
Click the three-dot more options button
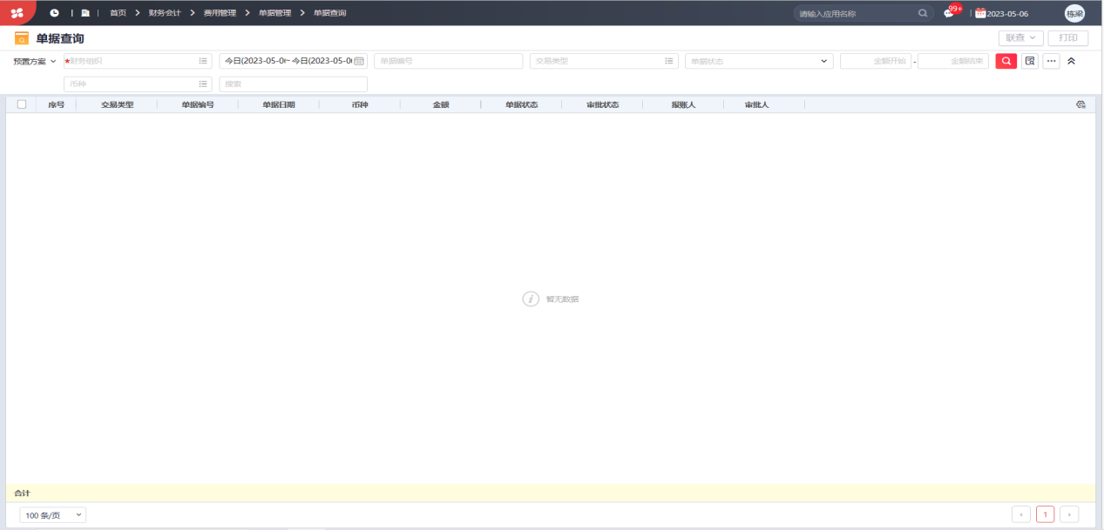(1051, 61)
